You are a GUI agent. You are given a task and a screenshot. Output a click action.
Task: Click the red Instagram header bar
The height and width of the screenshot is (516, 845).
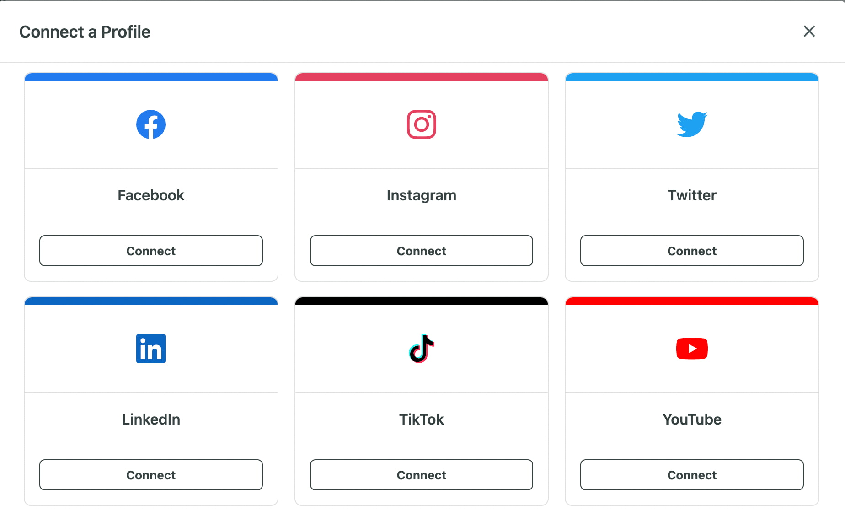421,76
